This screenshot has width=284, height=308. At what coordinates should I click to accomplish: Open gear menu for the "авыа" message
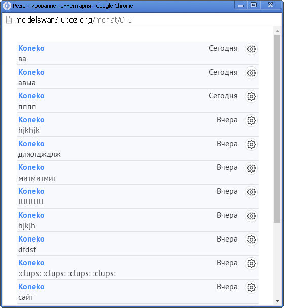tap(251, 73)
